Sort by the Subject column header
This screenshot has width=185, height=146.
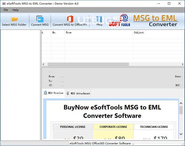click(159, 33)
